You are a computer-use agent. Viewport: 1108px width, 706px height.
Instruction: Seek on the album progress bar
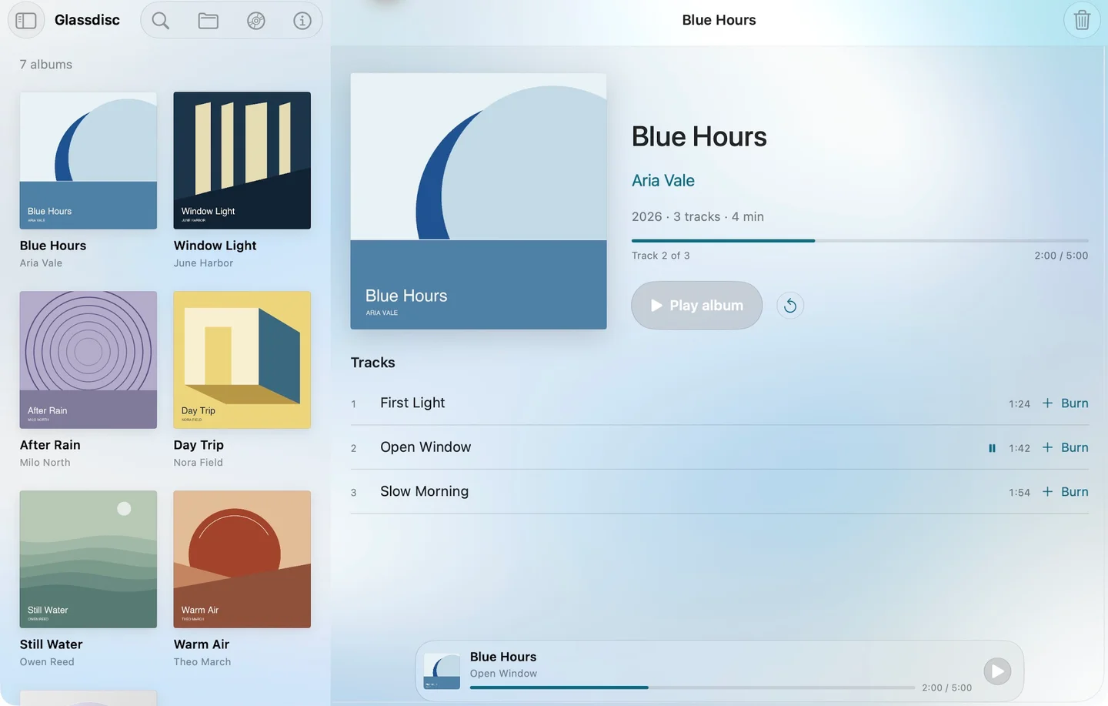pyautogui.click(x=860, y=241)
